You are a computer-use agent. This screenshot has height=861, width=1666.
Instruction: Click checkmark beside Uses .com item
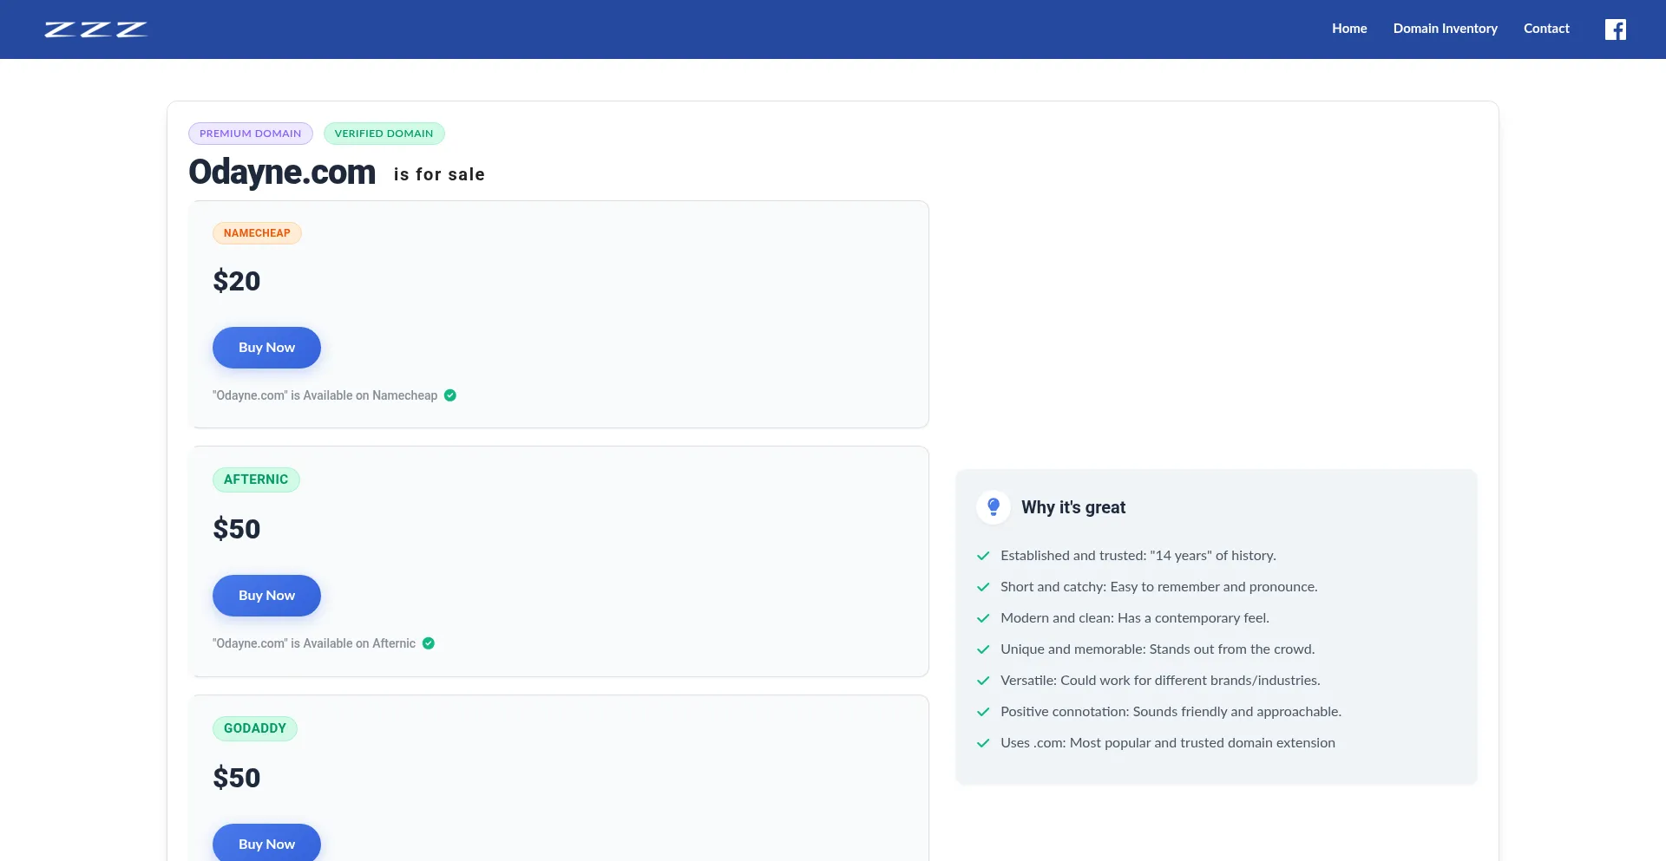983,743
